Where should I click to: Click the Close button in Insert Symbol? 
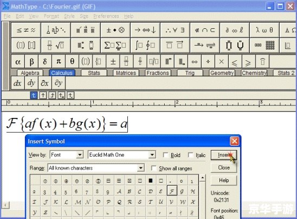224,168
